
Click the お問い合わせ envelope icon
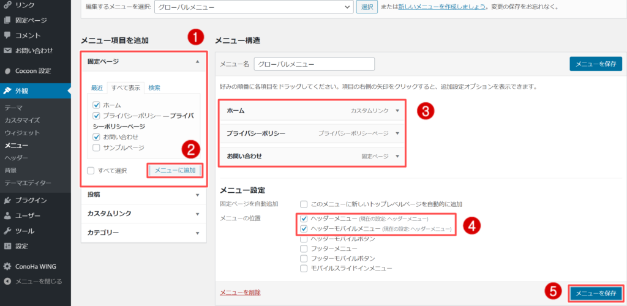coord(7,51)
